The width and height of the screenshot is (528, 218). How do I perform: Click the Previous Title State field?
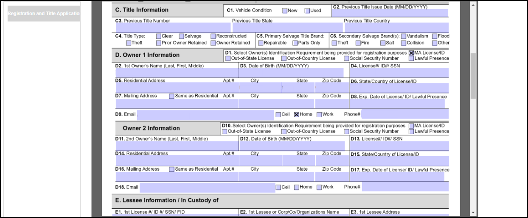pyautogui.click(x=287, y=28)
